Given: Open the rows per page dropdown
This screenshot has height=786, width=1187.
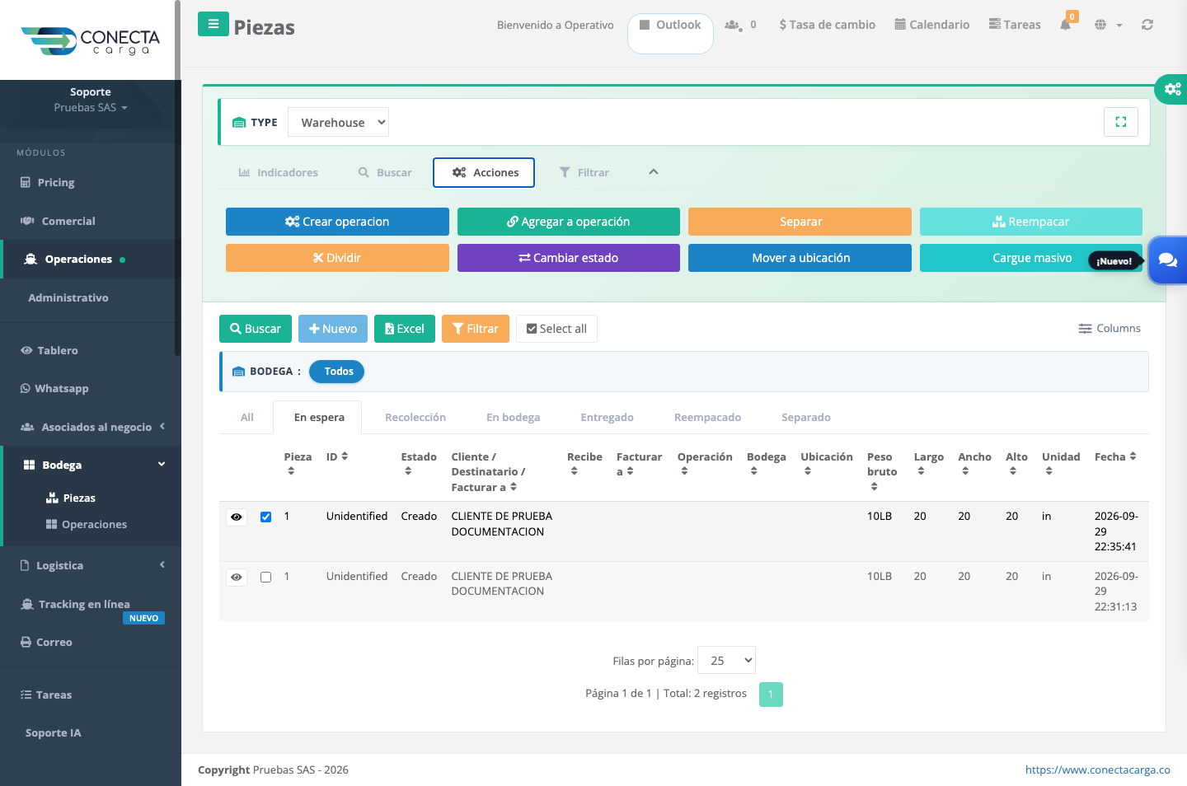Looking at the screenshot, I should (726, 660).
